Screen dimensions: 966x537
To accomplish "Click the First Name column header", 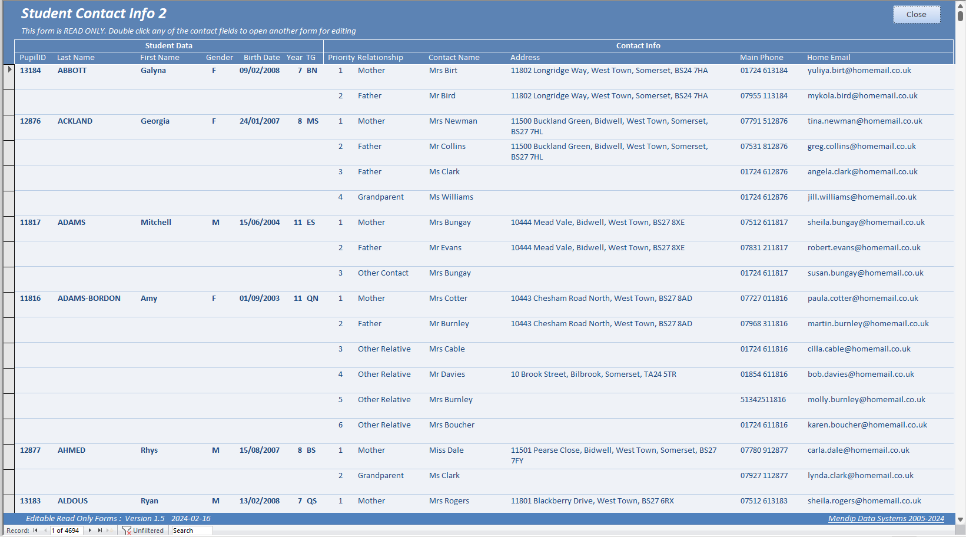I will tap(160, 58).
